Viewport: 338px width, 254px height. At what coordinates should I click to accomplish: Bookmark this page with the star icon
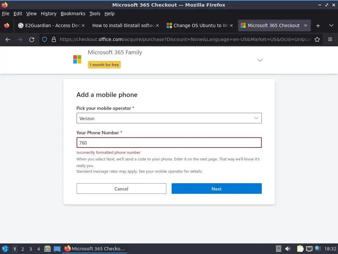[x=317, y=40]
